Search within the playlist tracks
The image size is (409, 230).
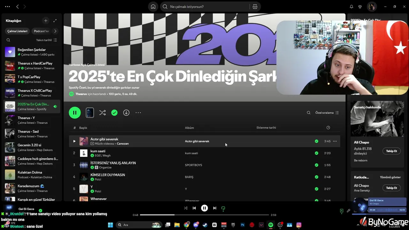(309, 112)
